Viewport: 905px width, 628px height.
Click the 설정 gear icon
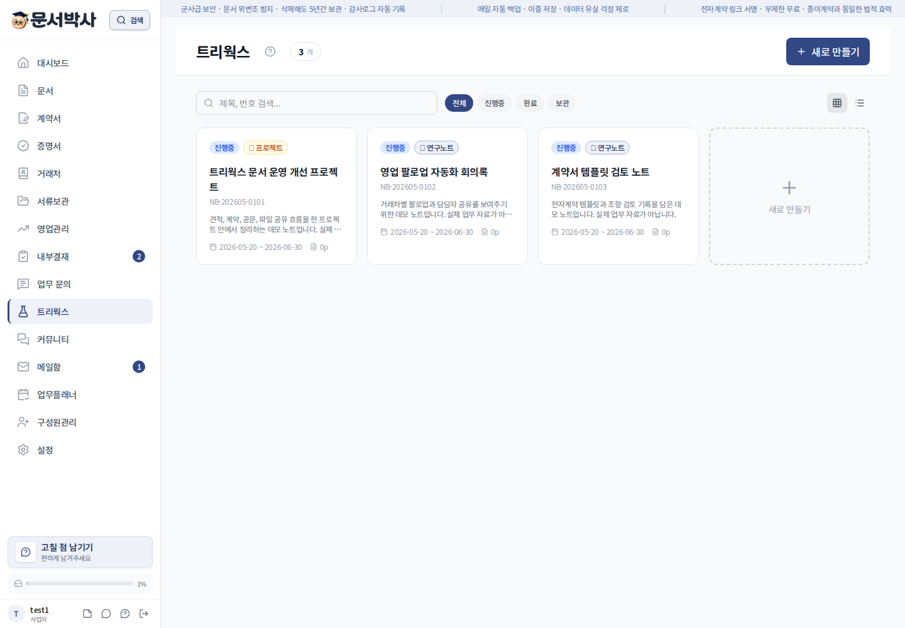[23, 450]
